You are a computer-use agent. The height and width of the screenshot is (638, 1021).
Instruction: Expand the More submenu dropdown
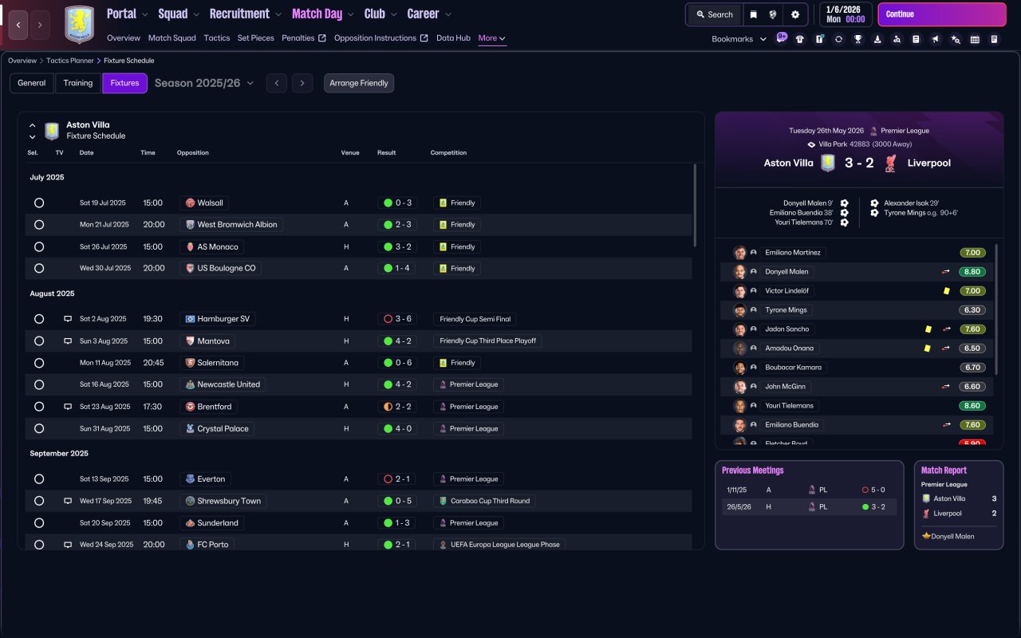(x=492, y=38)
